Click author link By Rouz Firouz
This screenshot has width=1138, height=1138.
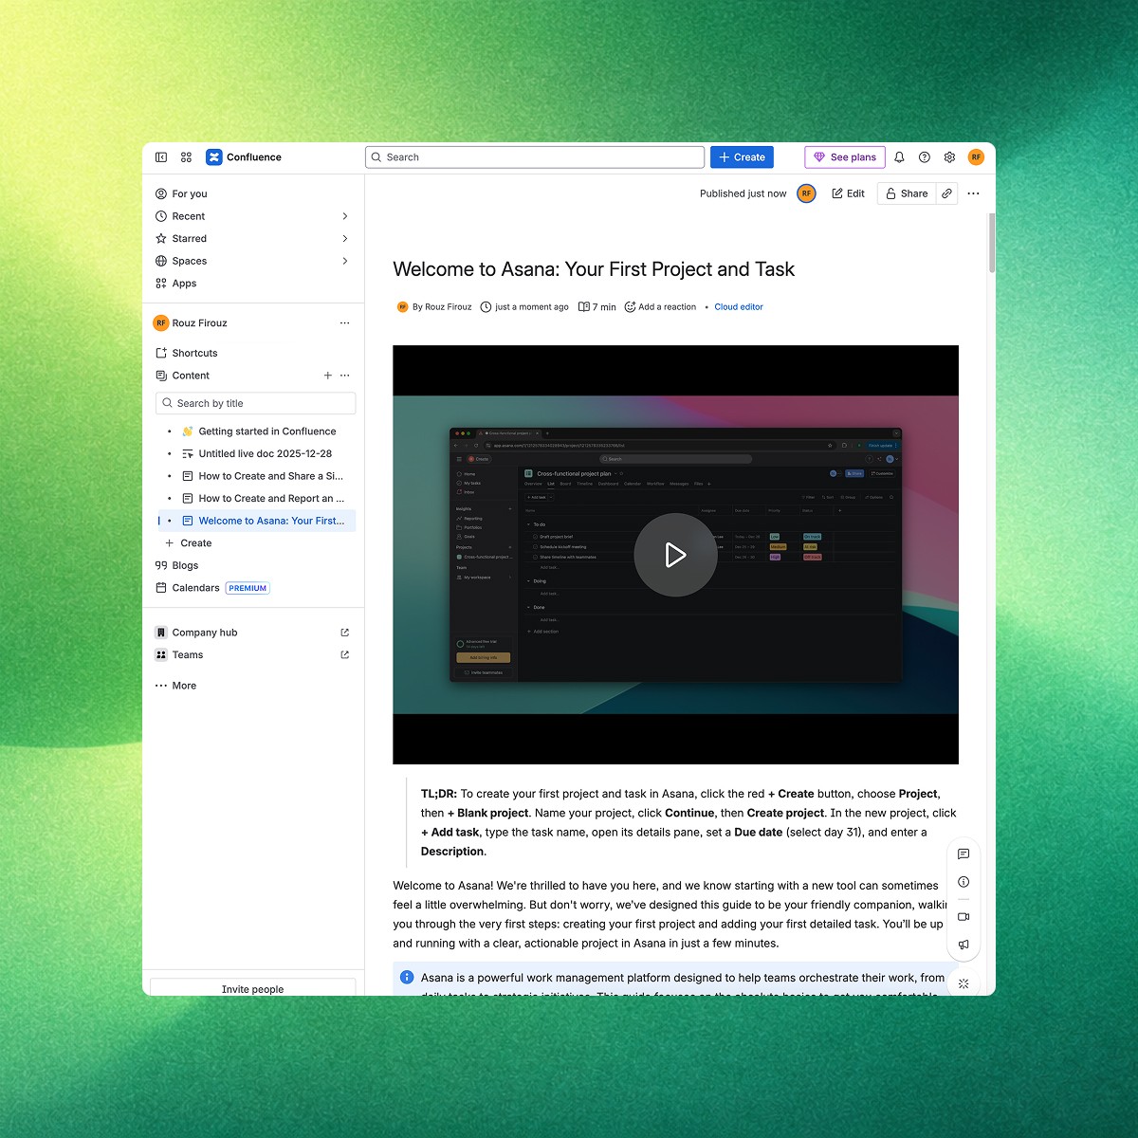[x=442, y=307]
